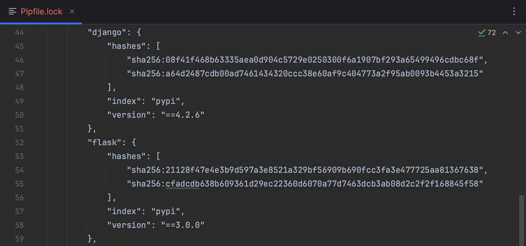Click the inspection count showing 72

tap(492, 32)
